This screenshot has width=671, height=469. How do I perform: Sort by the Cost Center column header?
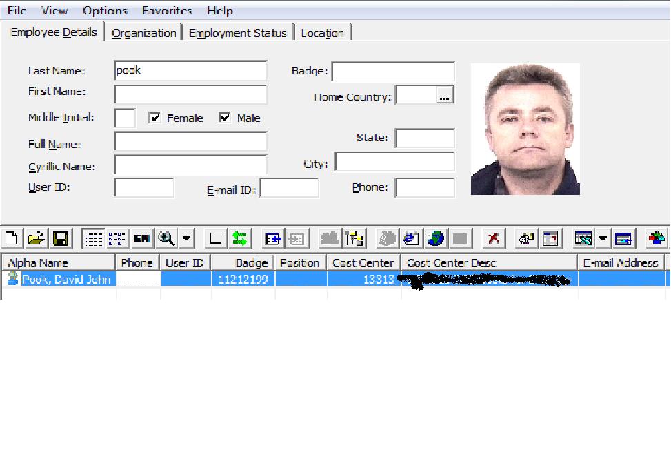(x=363, y=262)
